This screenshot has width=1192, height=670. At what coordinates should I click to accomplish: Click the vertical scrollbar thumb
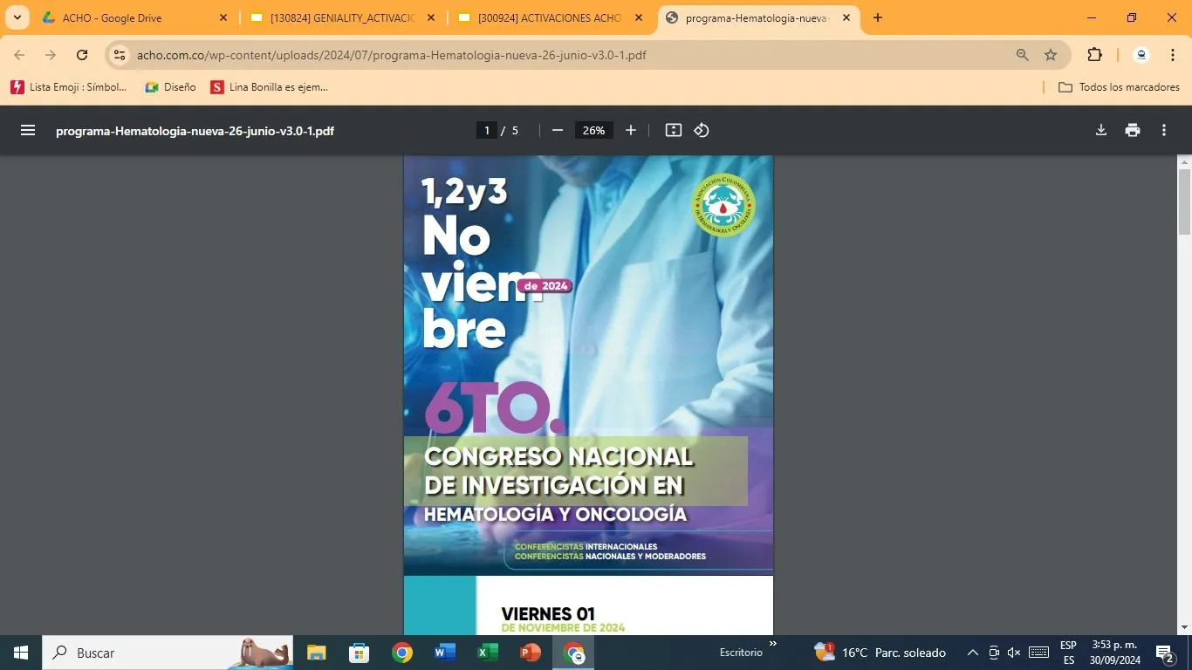[x=1184, y=201]
